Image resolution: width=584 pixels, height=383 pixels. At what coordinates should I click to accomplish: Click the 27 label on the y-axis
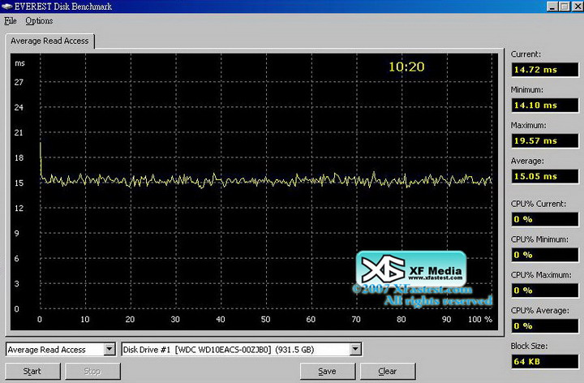tap(19, 82)
